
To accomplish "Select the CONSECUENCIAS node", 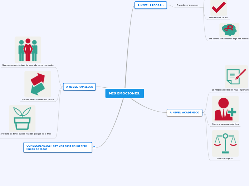I will tap(58, 147).
